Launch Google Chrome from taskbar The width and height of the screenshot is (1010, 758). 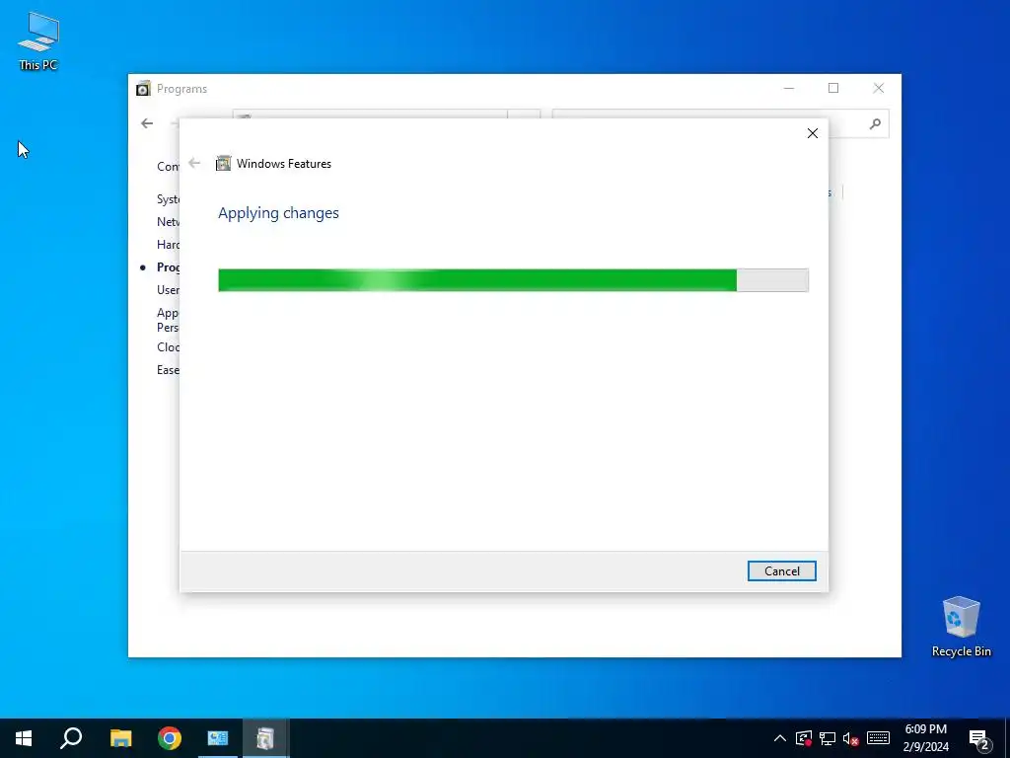170,738
